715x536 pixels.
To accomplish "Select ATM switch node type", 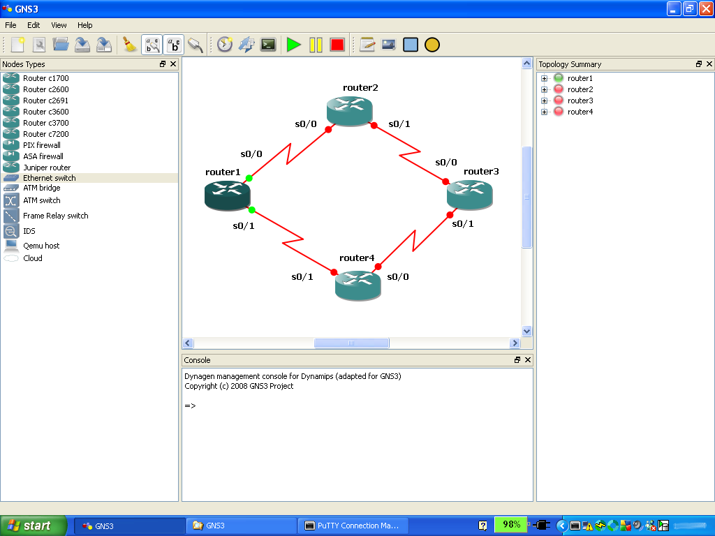I will pos(41,200).
